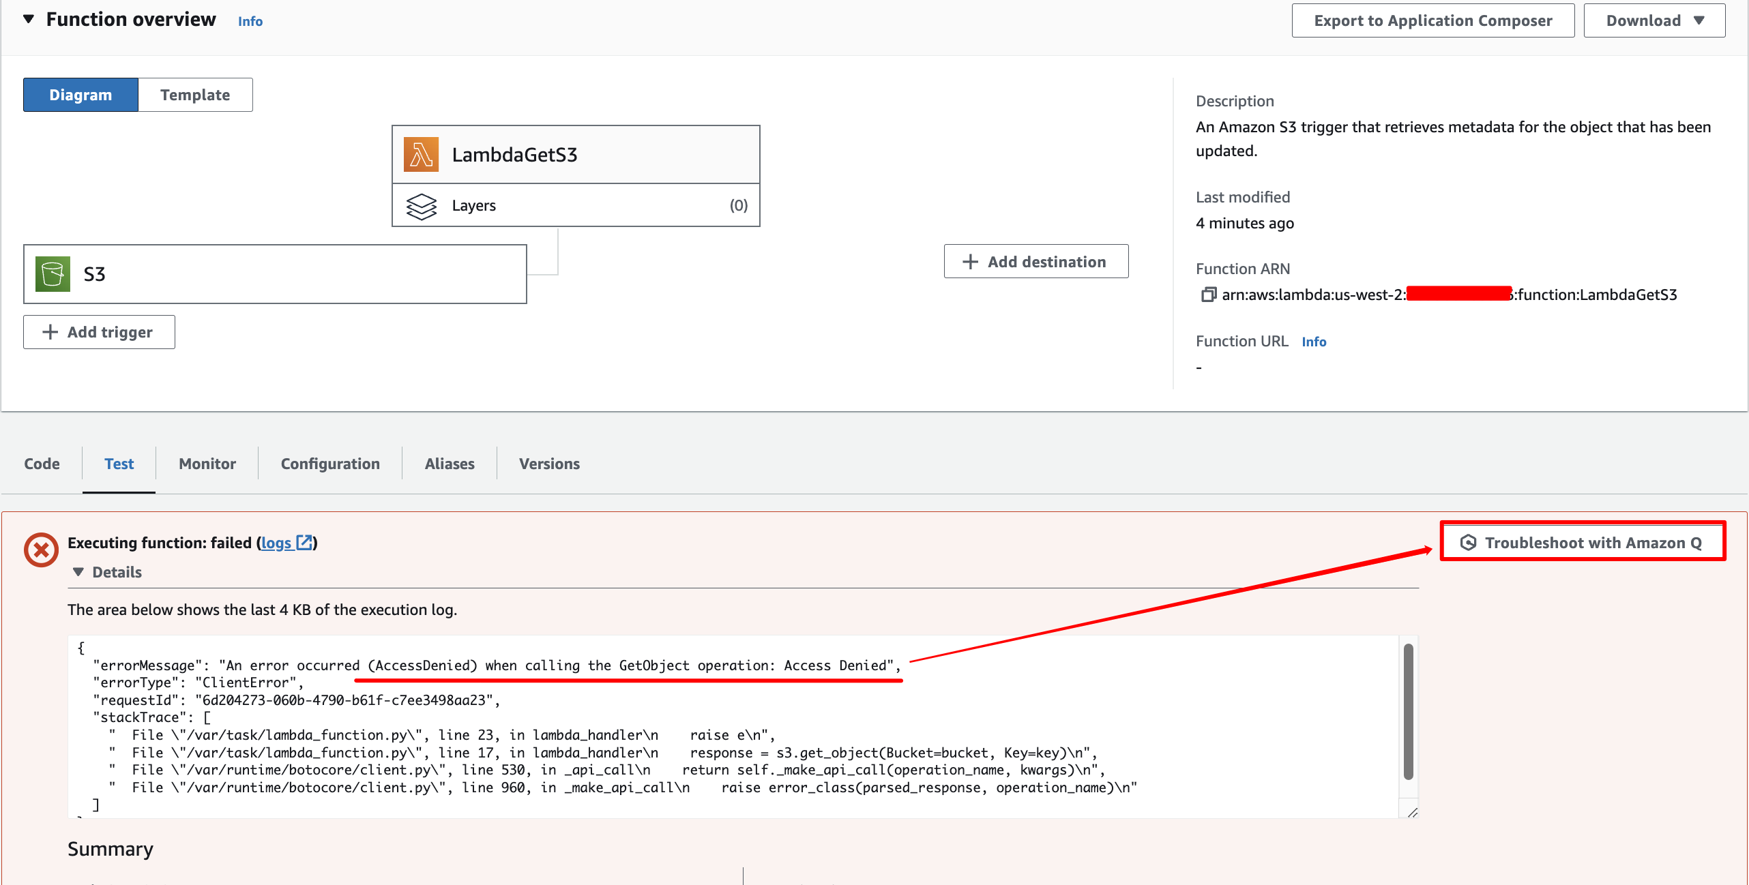Image resolution: width=1749 pixels, height=885 pixels.
Task: Open the Download dropdown
Action: pyautogui.click(x=1654, y=20)
